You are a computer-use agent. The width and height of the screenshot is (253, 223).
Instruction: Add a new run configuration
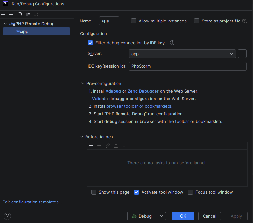point(3,15)
